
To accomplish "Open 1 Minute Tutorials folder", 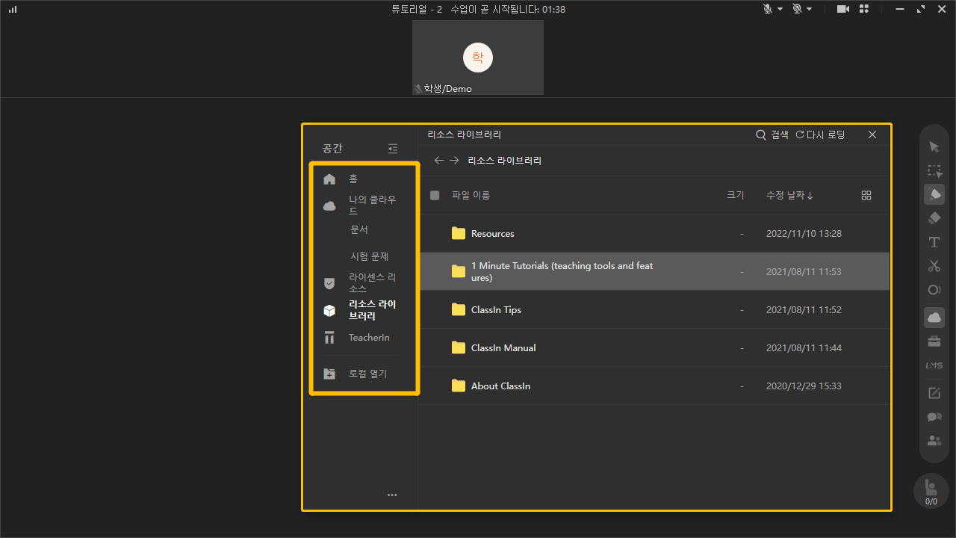I will [654, 271].
